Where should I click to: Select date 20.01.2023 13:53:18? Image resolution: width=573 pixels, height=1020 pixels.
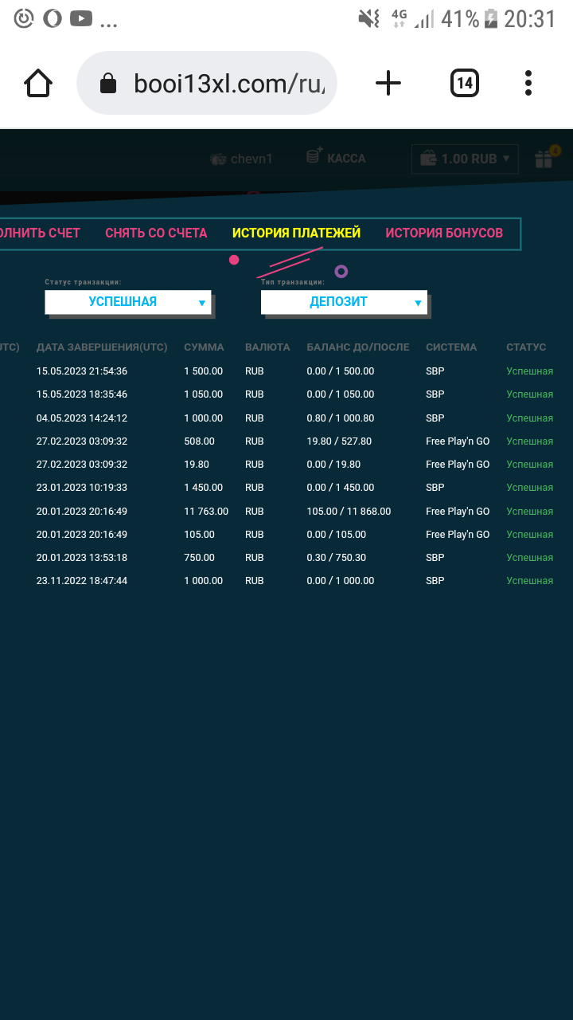coord(82,558)
